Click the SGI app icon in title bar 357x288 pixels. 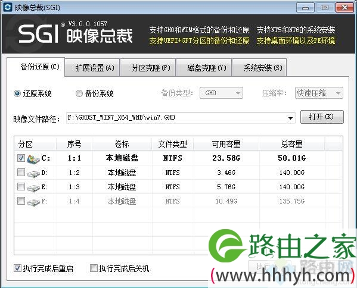click(x=8, y=7)
